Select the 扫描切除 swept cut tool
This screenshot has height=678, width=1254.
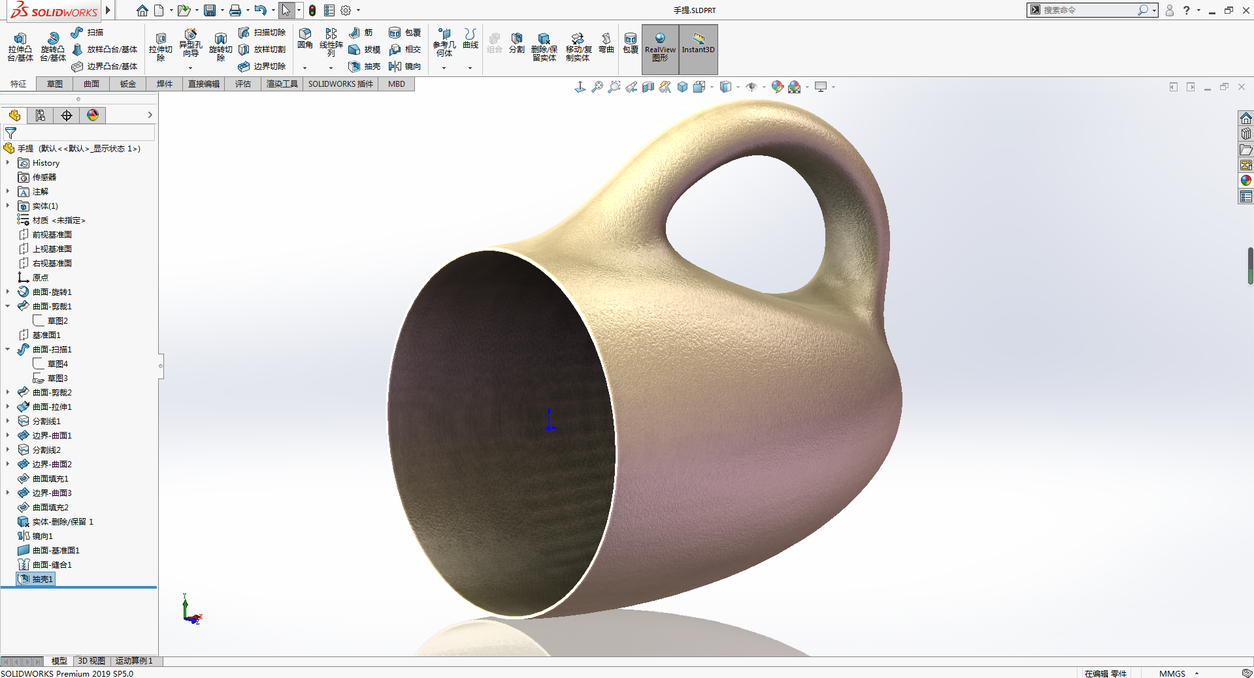tap(262, 33)
